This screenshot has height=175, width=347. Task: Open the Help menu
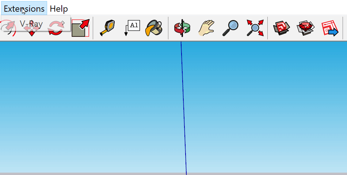(59, 9)
